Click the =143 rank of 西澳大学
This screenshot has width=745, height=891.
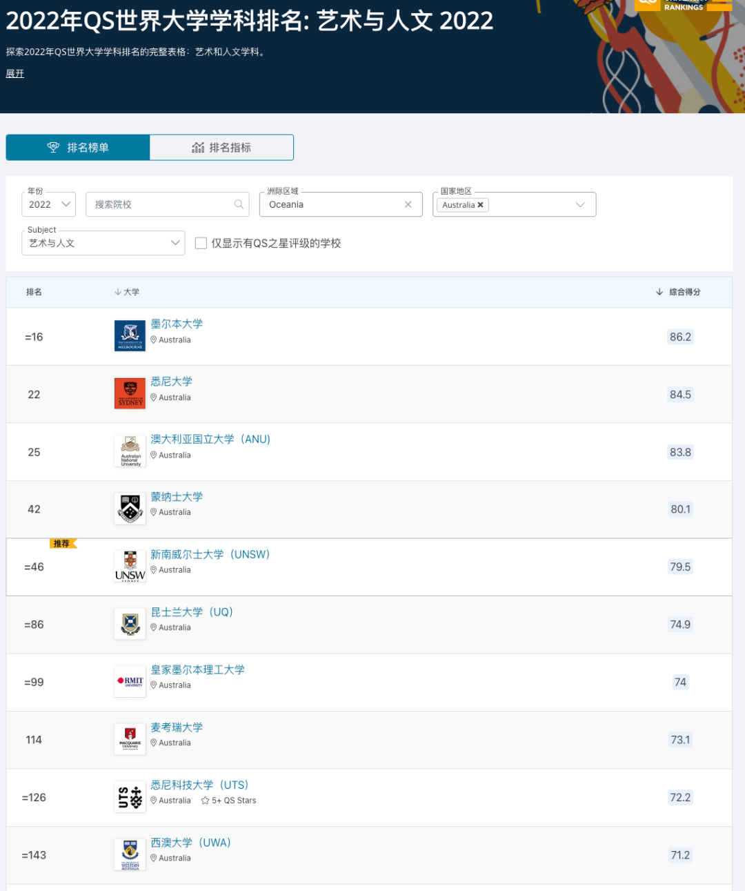tap(34, 855)
